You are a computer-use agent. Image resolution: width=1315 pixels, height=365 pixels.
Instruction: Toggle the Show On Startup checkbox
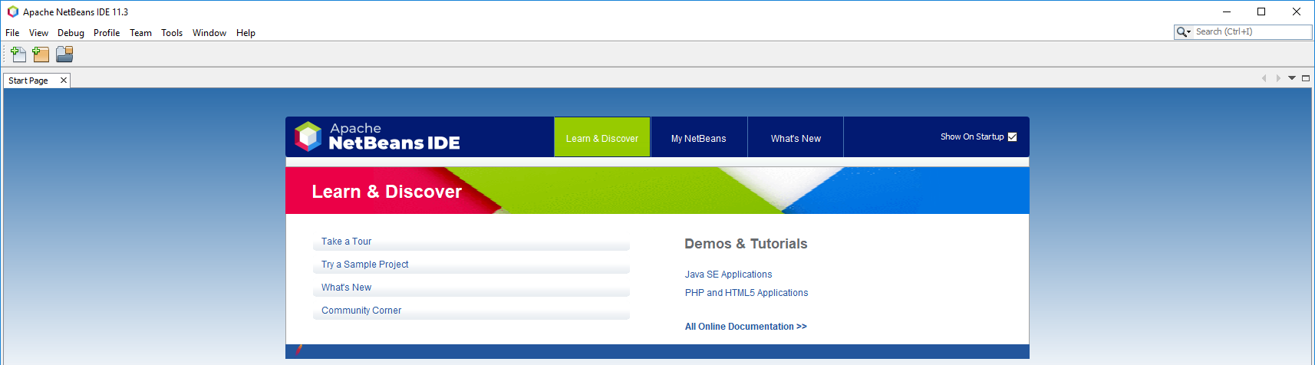point(1012,136)
